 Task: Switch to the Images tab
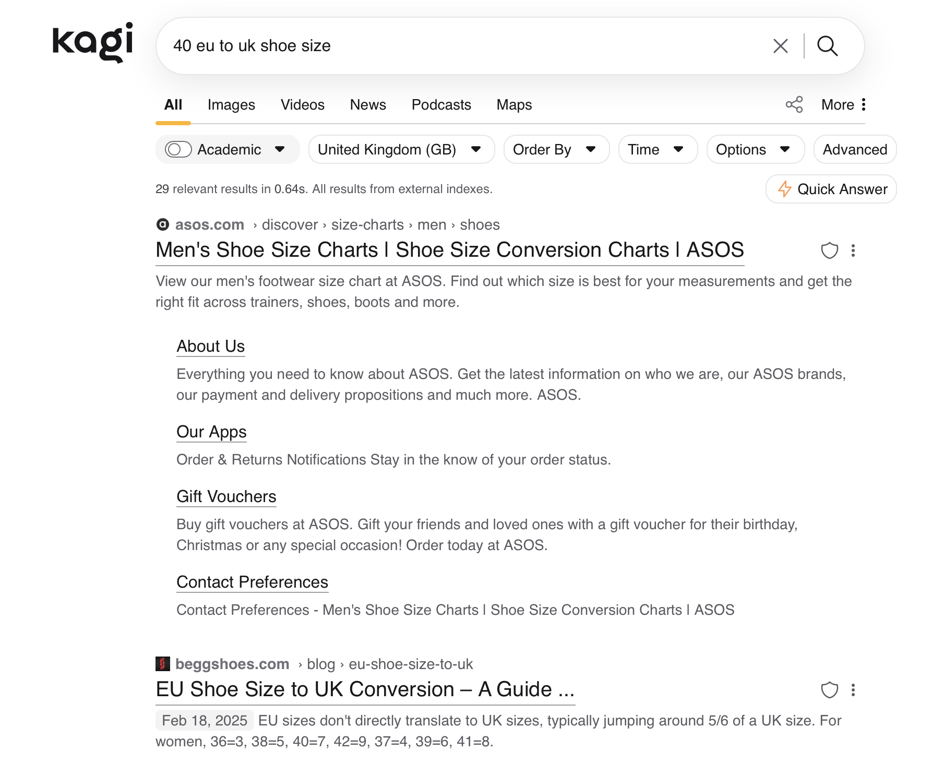click(x=231, y=105)
